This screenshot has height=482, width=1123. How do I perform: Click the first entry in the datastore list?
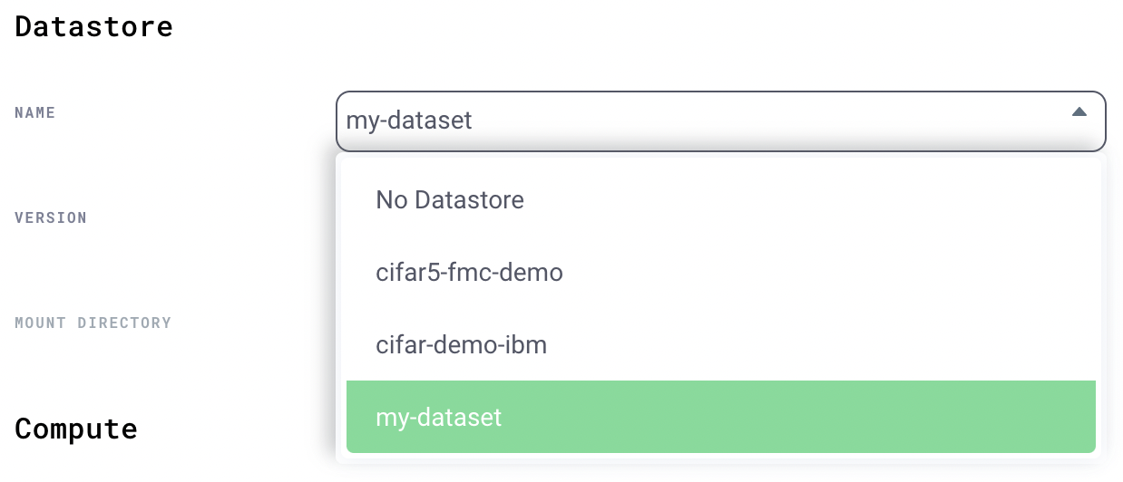(721, 199)
